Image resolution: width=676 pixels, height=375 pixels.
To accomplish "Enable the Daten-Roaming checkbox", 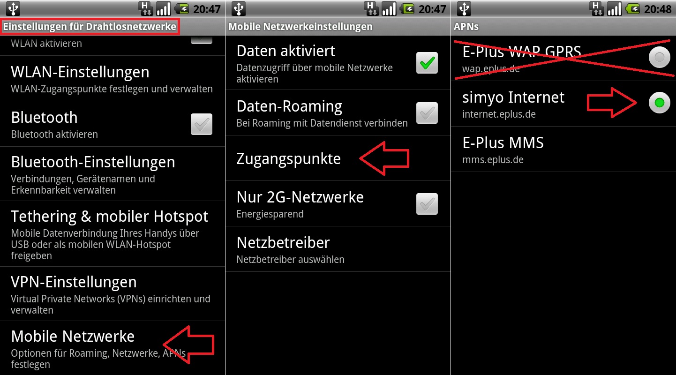I will [x=427, y=113].
